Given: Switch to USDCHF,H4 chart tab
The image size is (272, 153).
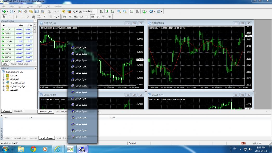Looking at the screenshot, I should coord(61,112).
